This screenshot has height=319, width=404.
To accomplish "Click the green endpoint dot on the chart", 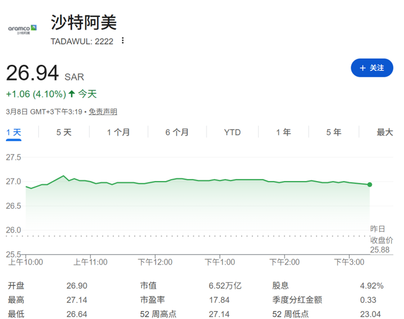I will pyautogui.click(x=369, y=184).
